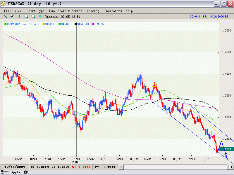
Task: Open the Drawing menu
Action: pyautogui.click(x=93, y=11)
